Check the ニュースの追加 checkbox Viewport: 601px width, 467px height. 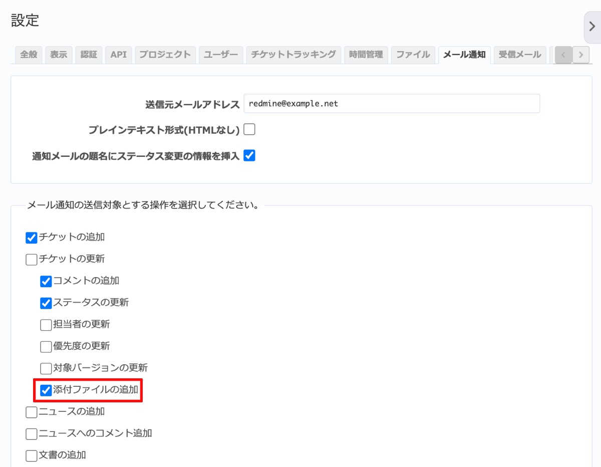(x=32, y=412)
